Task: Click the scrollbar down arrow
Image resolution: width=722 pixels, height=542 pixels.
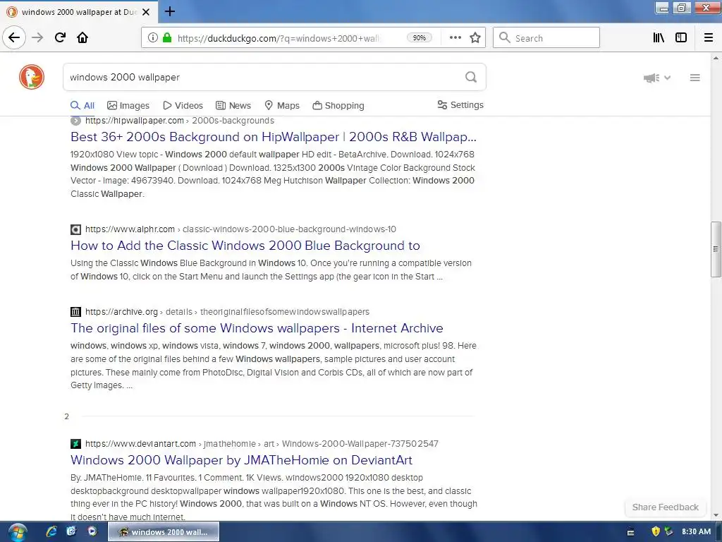Action: point(716,515)
